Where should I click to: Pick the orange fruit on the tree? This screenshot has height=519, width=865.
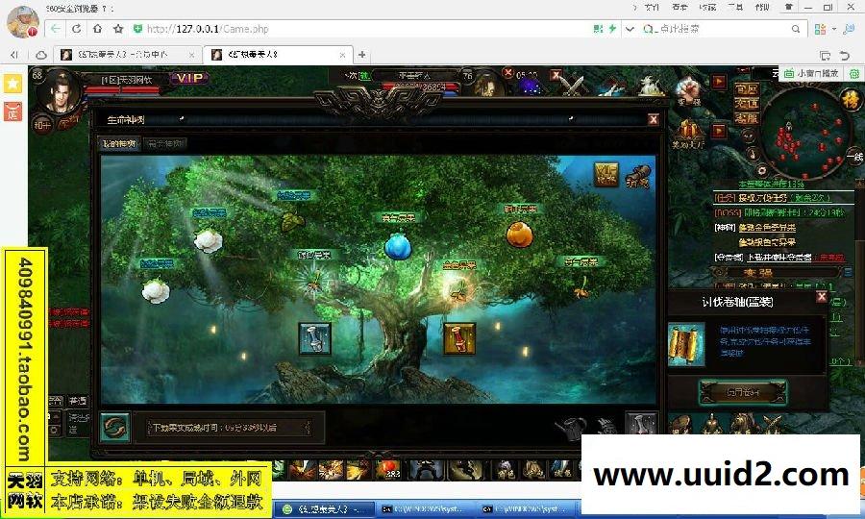(x=519, y=234)
